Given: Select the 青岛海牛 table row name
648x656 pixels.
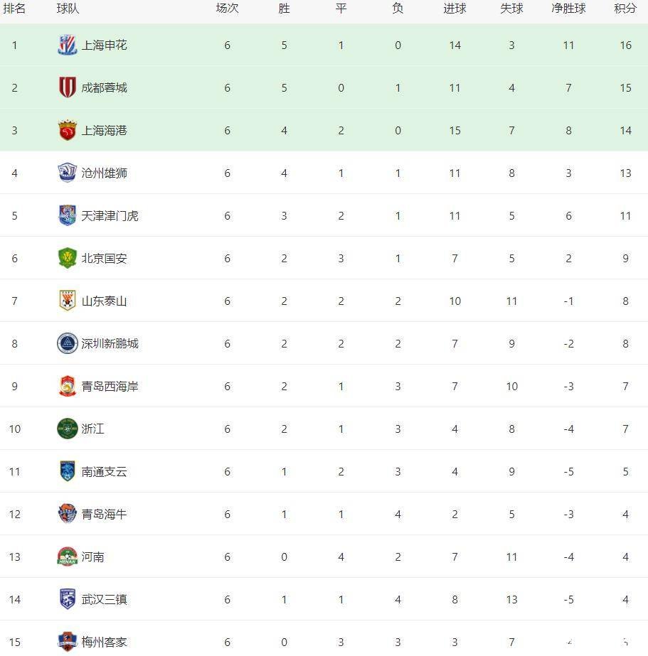Looking at the screenshot, I should coord(104,515).
